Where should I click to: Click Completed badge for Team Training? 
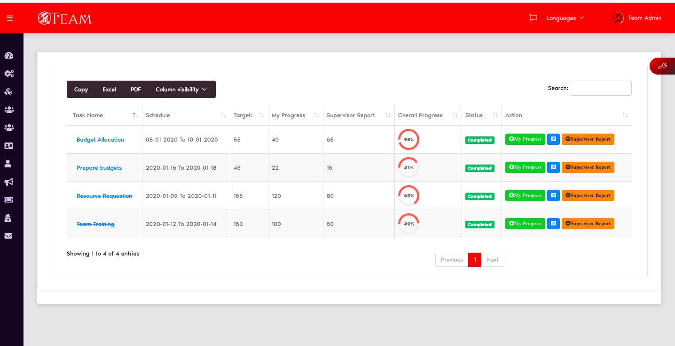click(479, 225)
